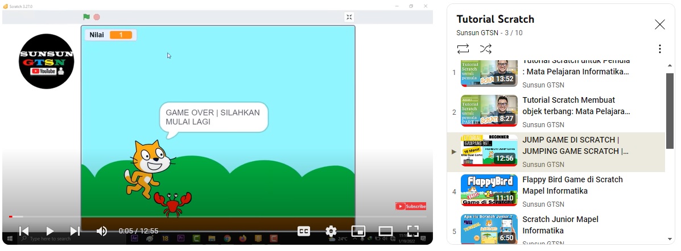Click Windows Start button in recorded taskbar
This screenshot has height=251, width=681.
(x=10, y=239)
